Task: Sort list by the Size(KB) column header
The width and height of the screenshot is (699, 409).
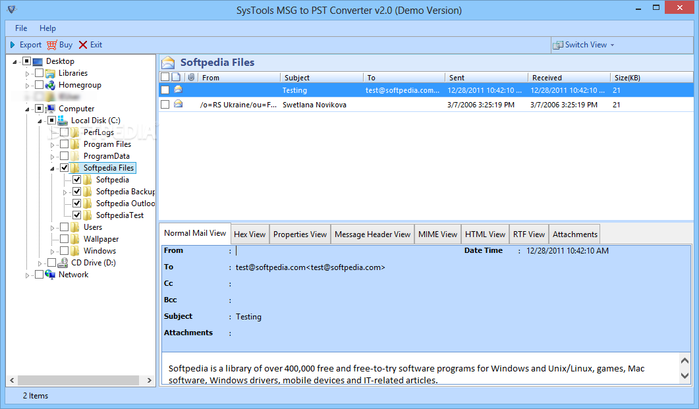Action: (652, 78)
